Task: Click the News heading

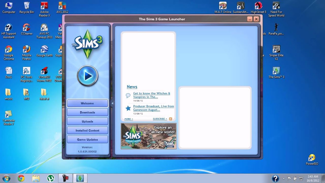Action: click(132, 87)
